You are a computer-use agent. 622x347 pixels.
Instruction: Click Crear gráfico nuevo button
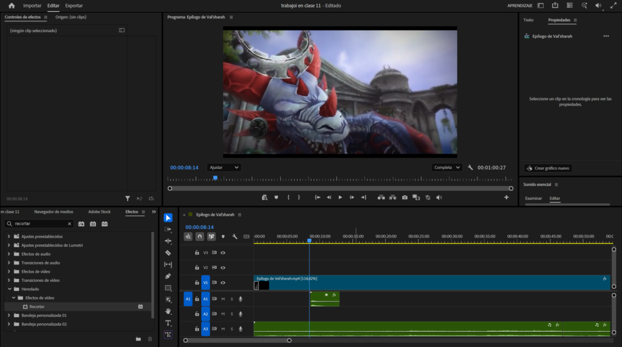[x=548, y=168]
